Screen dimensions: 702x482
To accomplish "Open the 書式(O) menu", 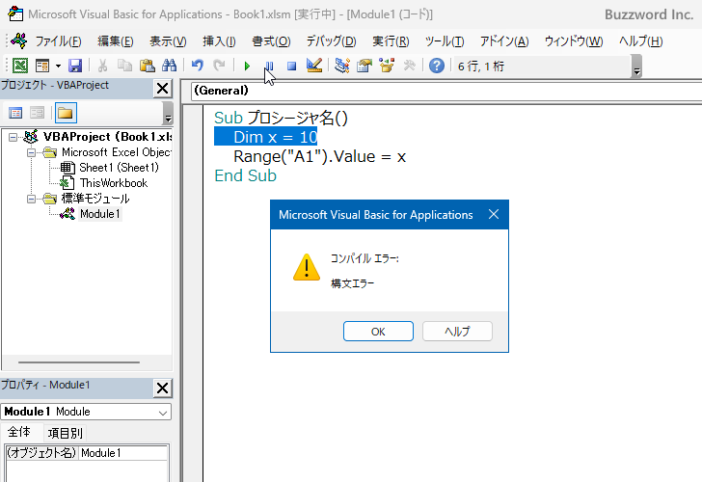I will pos(271,41).
